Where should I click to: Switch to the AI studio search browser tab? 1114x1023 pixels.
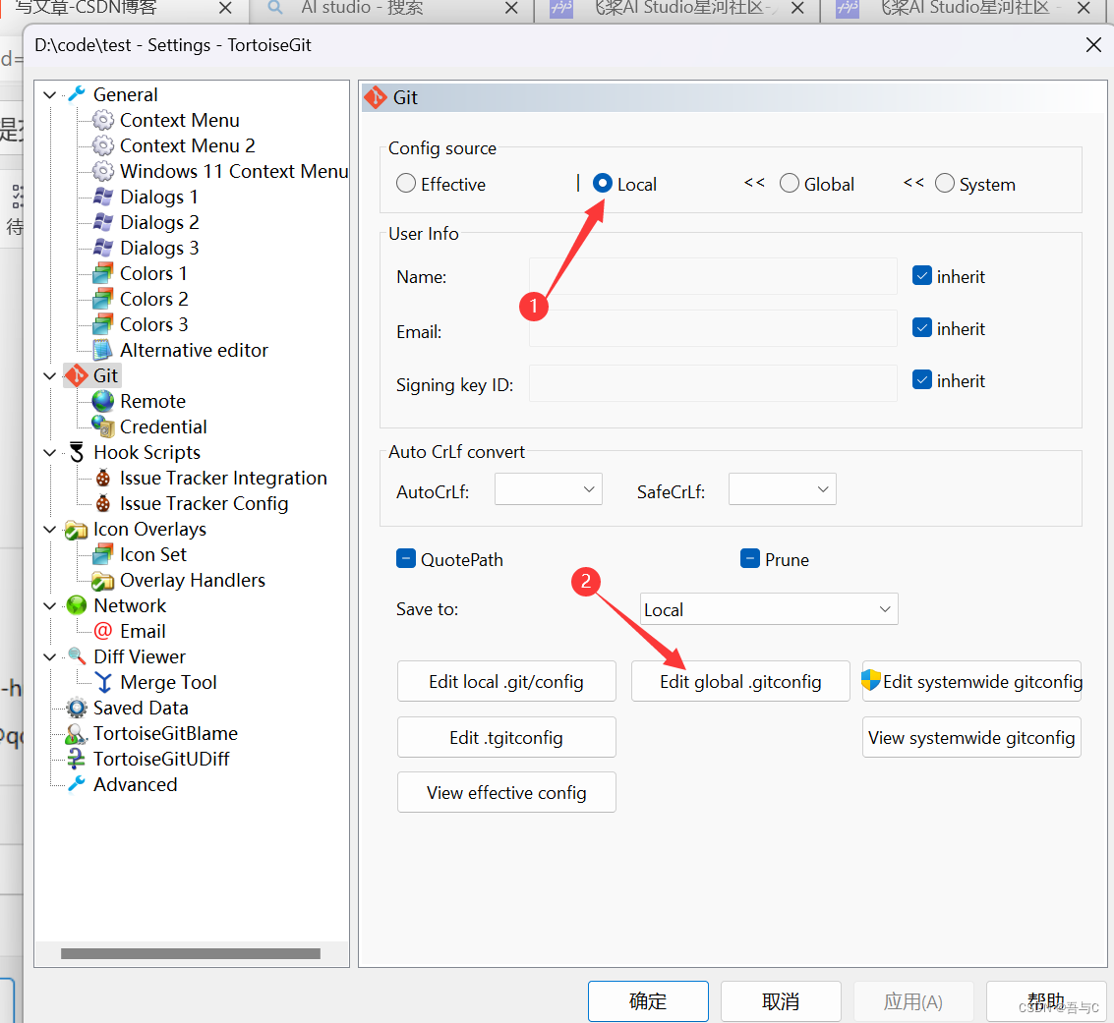point(390,9)
